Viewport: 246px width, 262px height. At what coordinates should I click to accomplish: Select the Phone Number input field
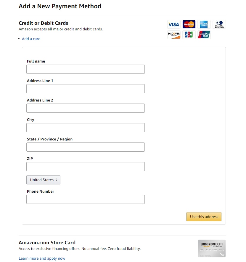(86, 199)
